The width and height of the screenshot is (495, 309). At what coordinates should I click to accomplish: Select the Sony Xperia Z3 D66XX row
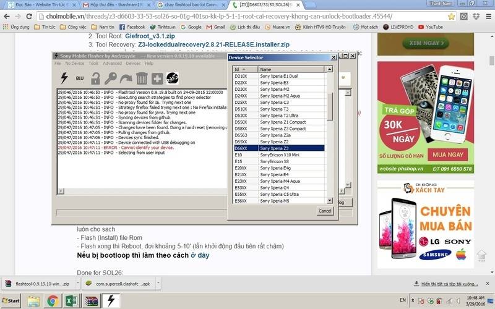[x=279, y=148]
